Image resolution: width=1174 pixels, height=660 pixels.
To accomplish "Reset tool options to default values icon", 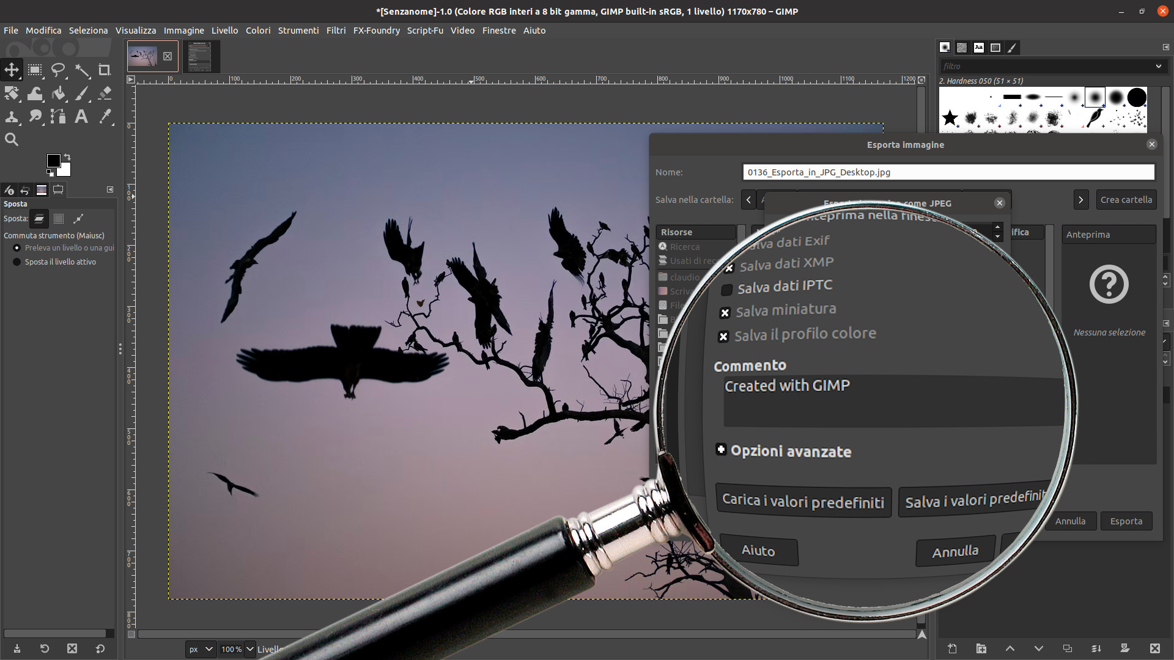I will [100, 648].
